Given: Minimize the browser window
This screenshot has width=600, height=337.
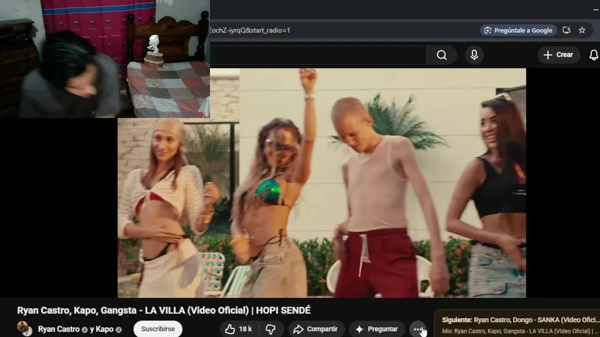Looking at the screenshot, I should pos(595,9).
